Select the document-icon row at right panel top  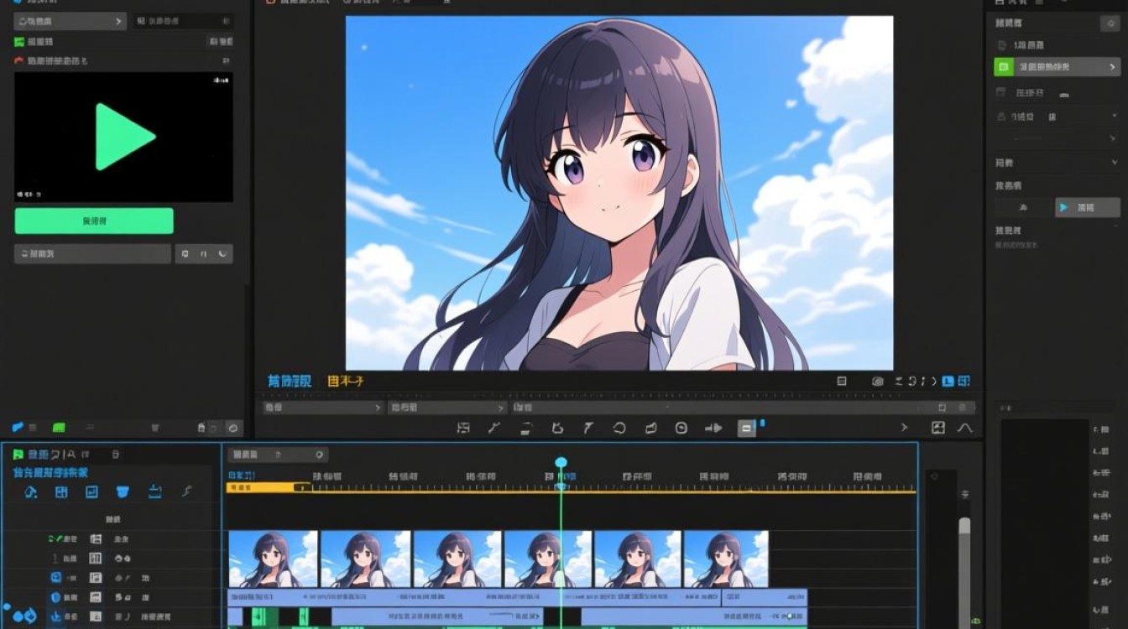point(1057,45)
